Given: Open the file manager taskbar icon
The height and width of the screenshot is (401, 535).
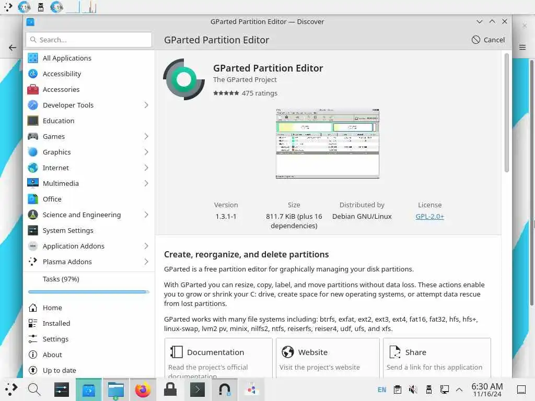Looking at the screenshot, I should [x=115, y=390].
